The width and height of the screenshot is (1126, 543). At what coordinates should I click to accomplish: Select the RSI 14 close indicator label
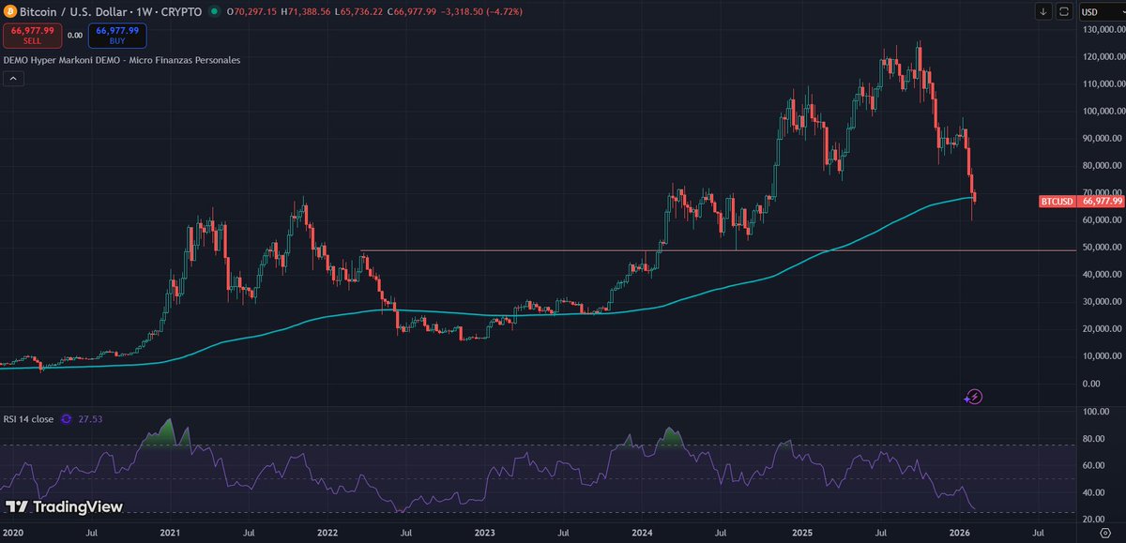pyautogui.click(x=28, y=419)
